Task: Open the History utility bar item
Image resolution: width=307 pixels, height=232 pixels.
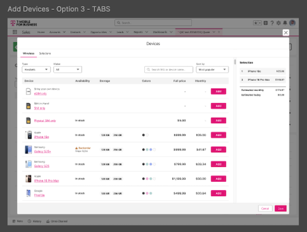Action: coord(34,221)
